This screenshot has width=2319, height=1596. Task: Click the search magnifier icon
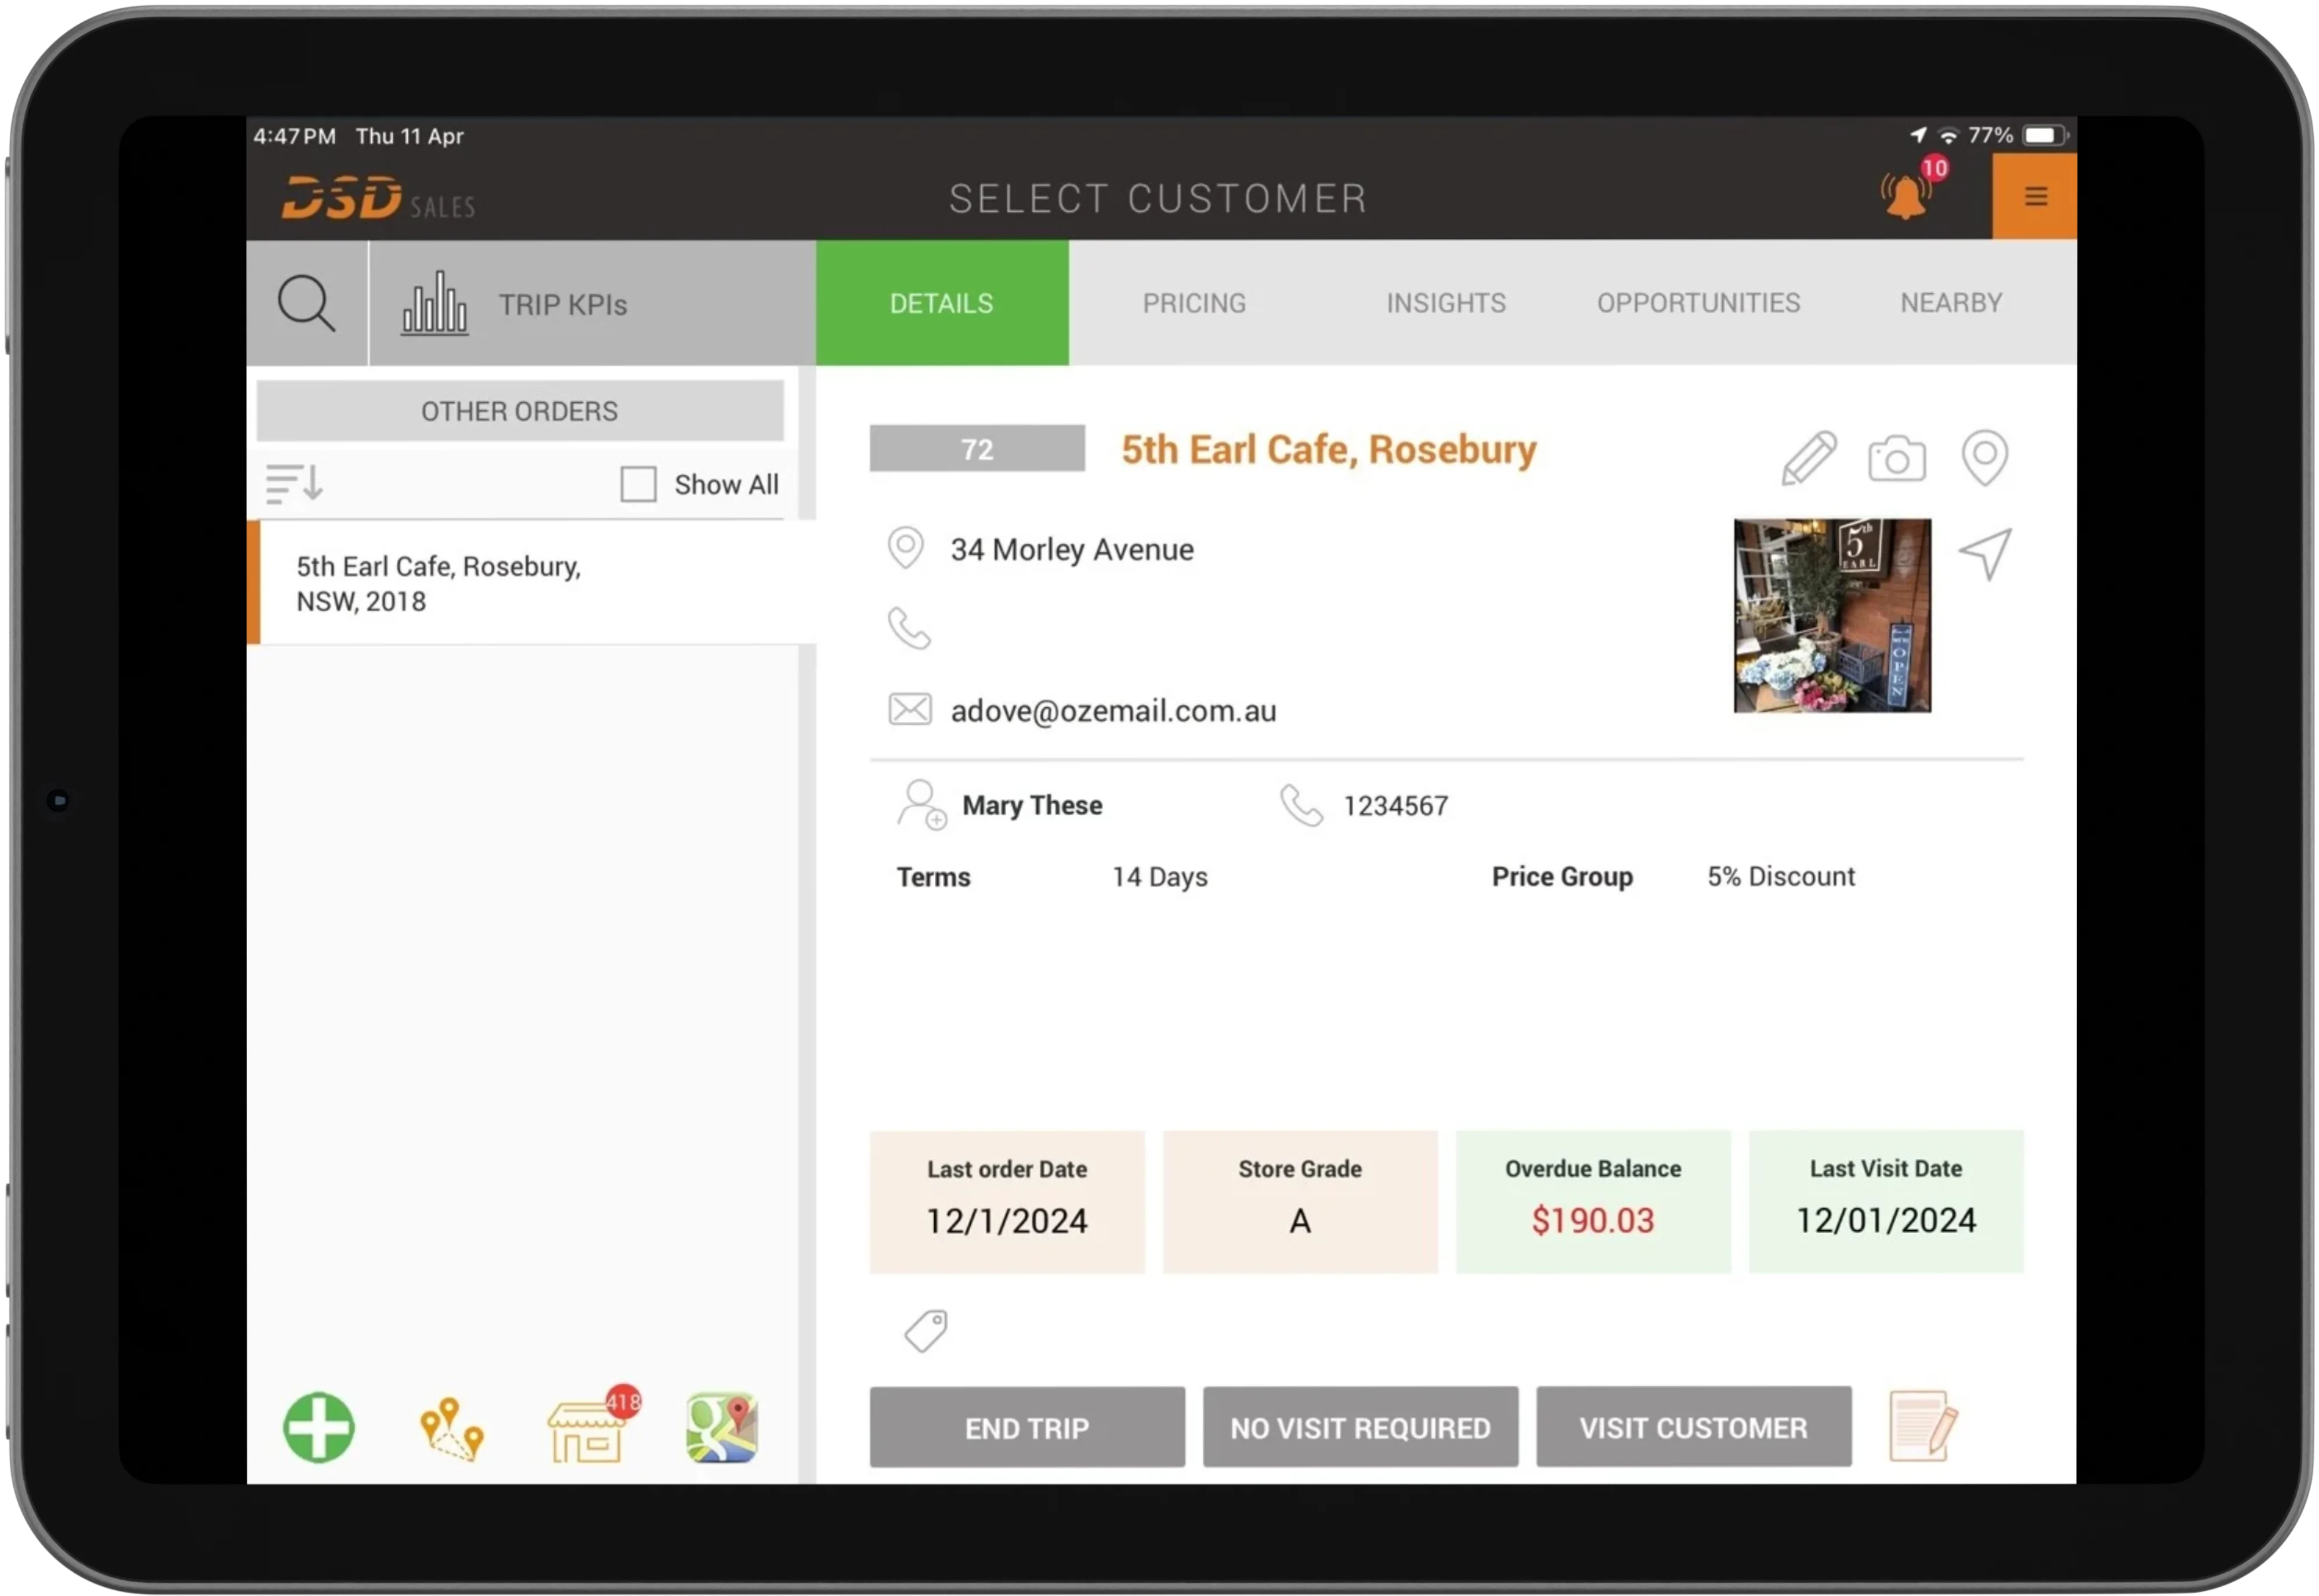tap(307, 303)
